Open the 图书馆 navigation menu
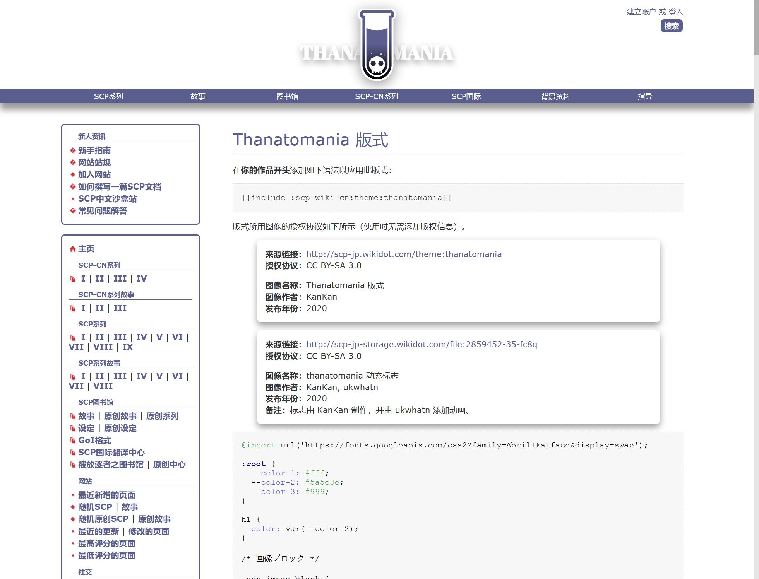This screenshot has width=759, height=579. [x=287, y=96]
